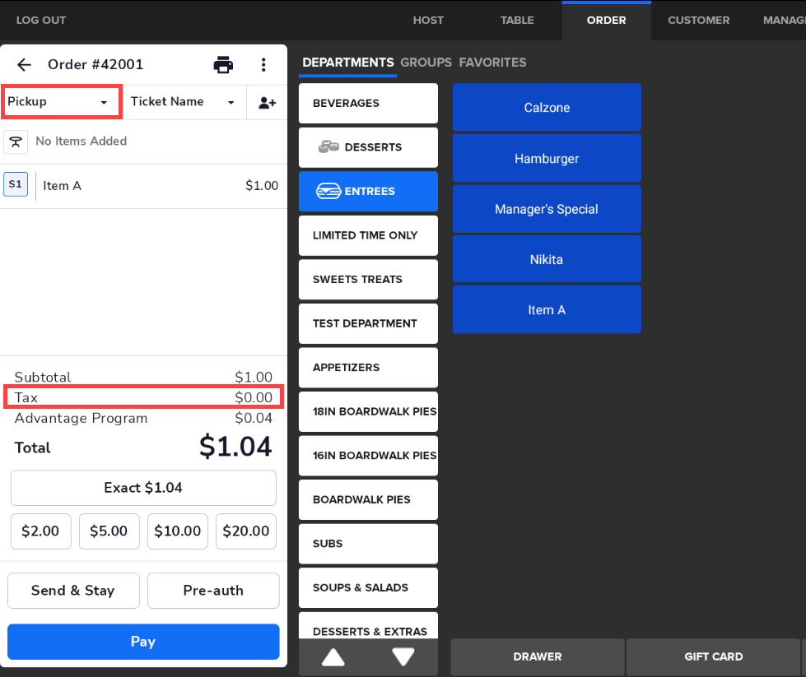Add Calzone to the order

547,108
